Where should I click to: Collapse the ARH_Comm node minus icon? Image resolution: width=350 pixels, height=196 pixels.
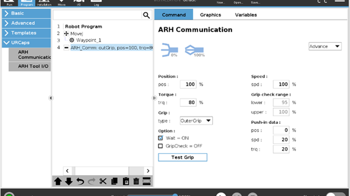(x=66, y=47)
